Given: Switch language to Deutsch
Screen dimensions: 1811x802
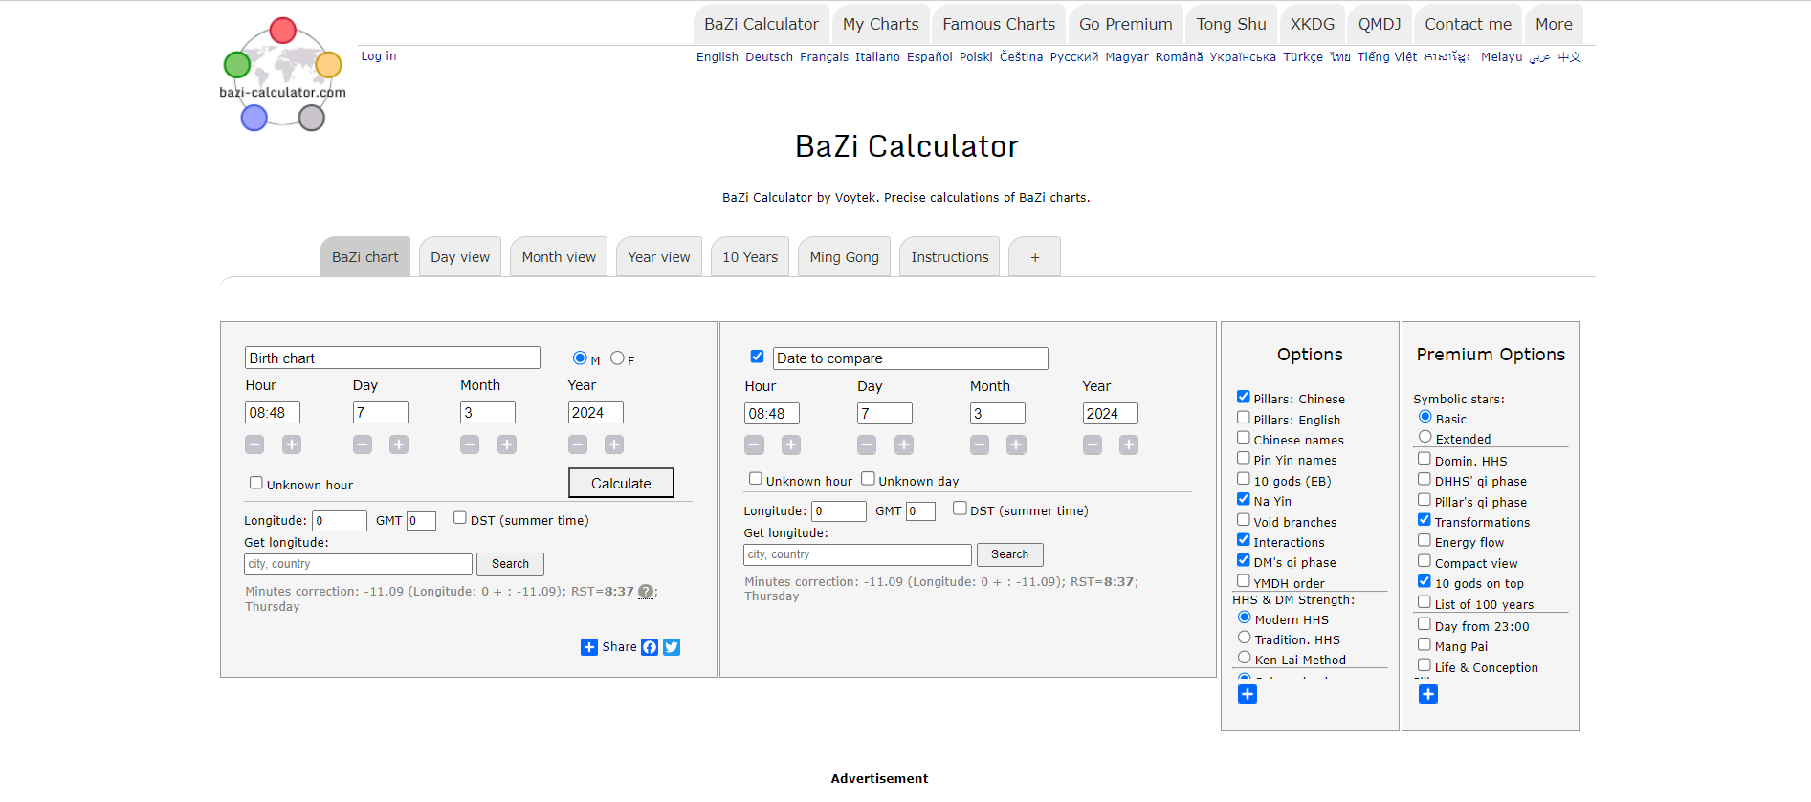Looking at the screenshot, I should click(x=769, y=57).
